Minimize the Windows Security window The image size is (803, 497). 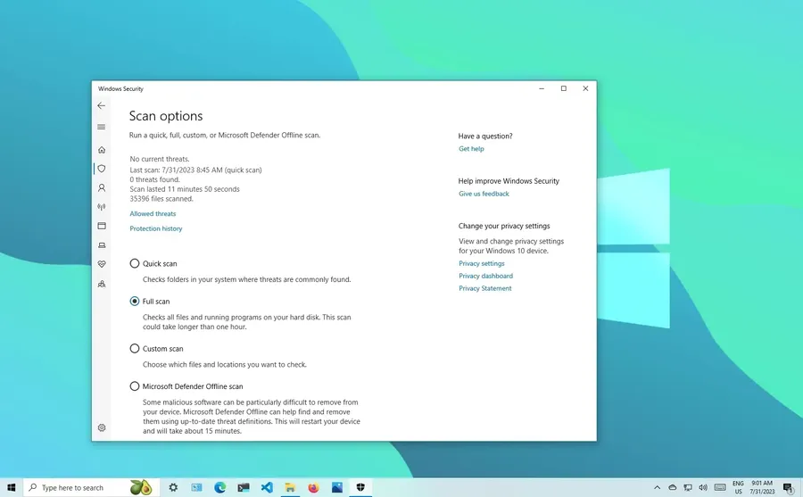point(542,88)
